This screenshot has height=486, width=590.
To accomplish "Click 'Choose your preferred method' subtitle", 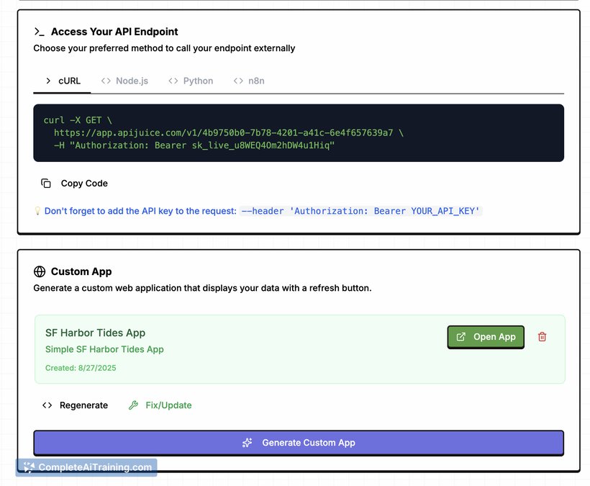I will [165, 48].
